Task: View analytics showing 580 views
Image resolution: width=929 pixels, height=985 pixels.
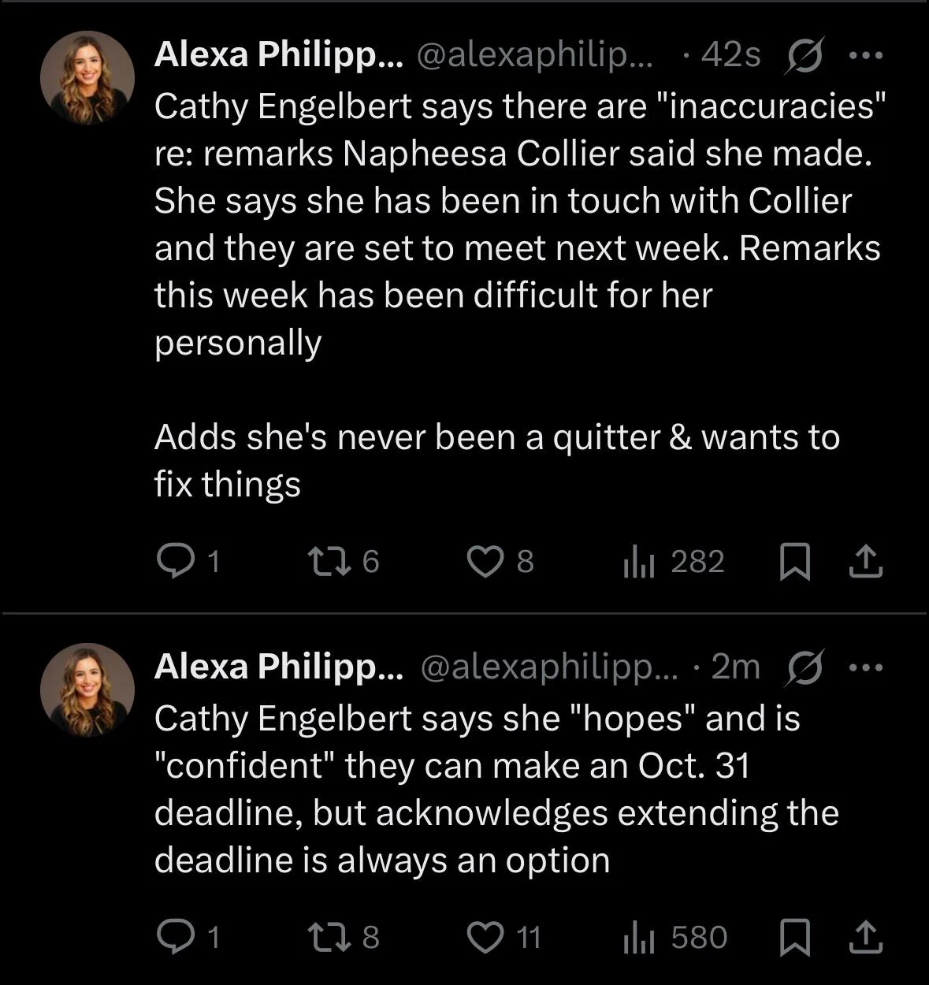Action: pos(639,937)
